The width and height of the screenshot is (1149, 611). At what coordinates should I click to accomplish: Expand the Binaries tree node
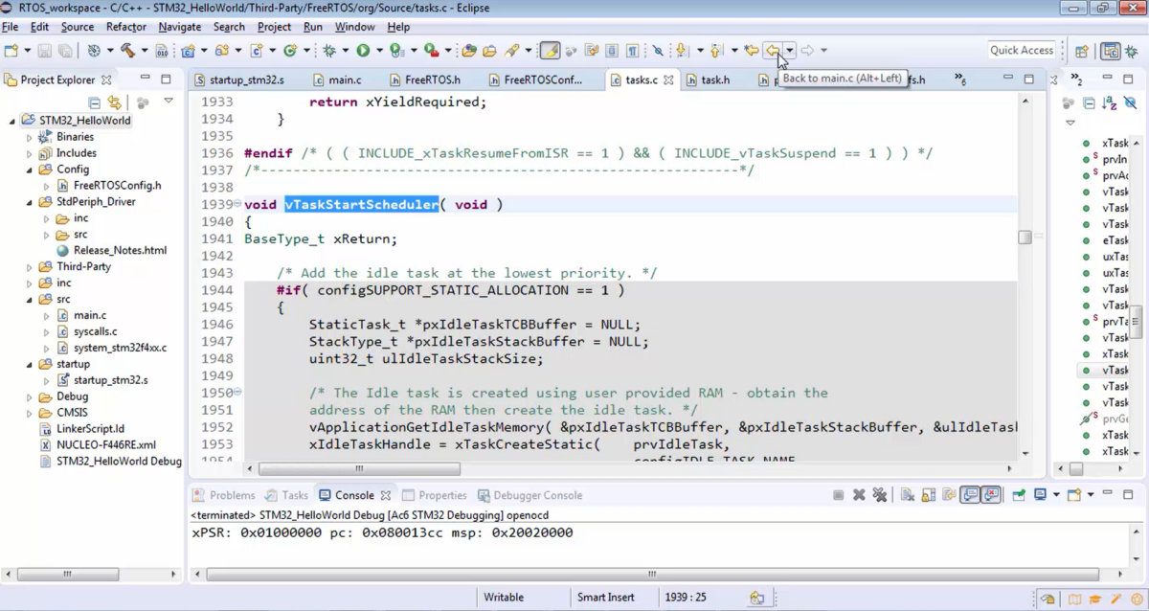[x=30, y=137]
